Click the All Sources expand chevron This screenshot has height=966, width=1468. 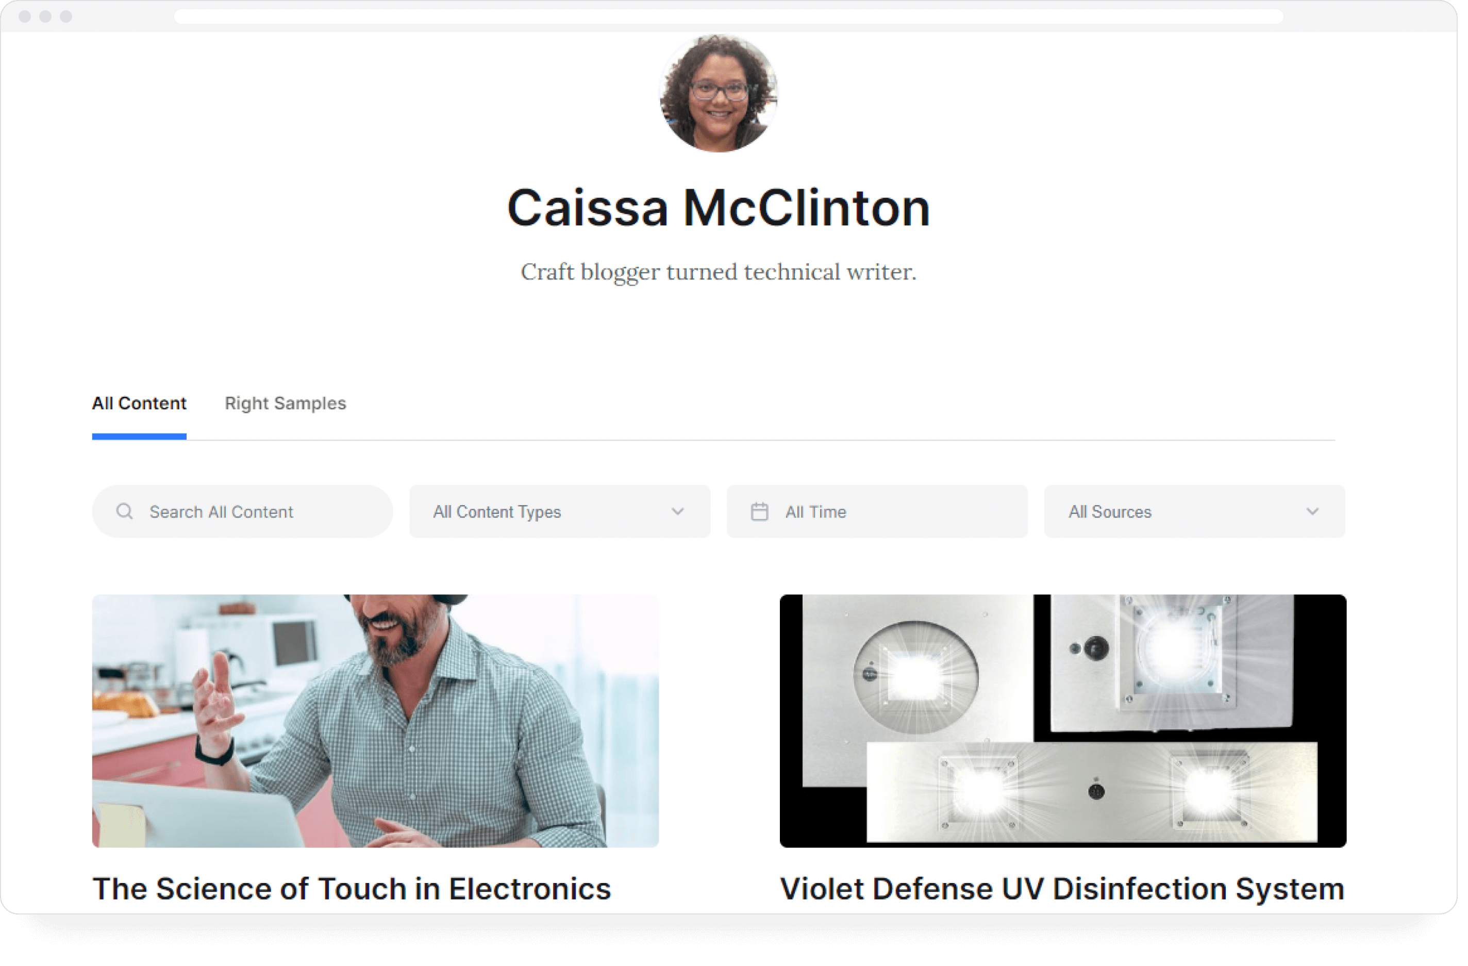tap(1316, 511)
